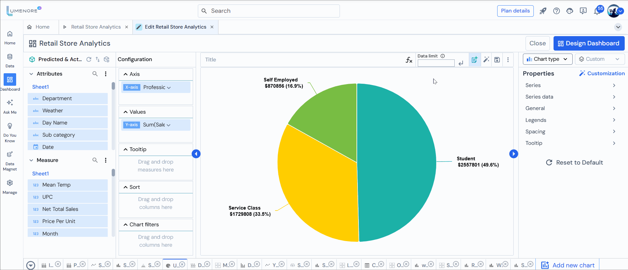
Task: Click the save chart disk icon
Action: [x=497, y=60]
